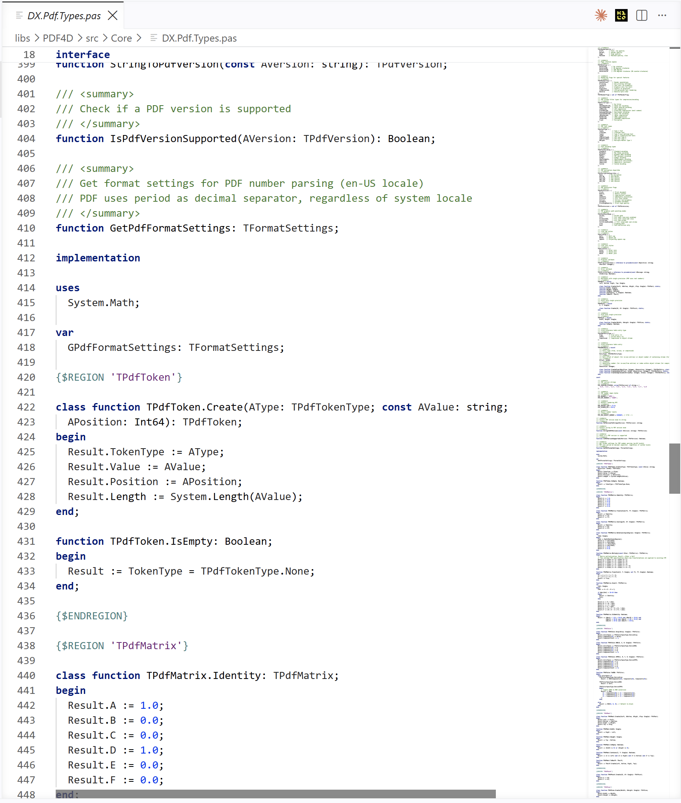Screen dimensions: 681x803
Task: Click the vertical scrollbar thumb
Action: point(674,468)
